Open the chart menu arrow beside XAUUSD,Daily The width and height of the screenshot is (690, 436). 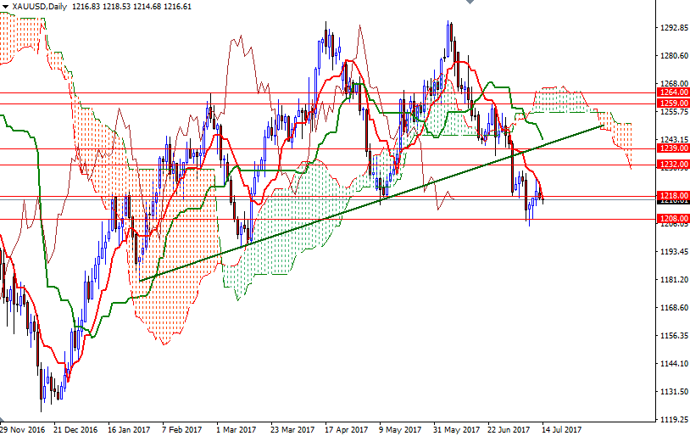(x=5, y=7)
